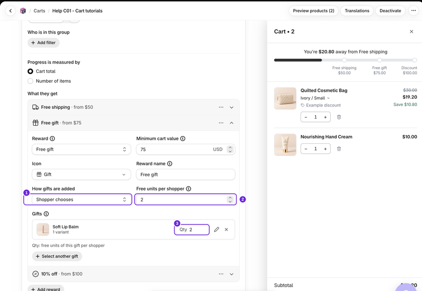
Task: Click Quilted Cosmetic Bag product name
Action: pos(324,91)
